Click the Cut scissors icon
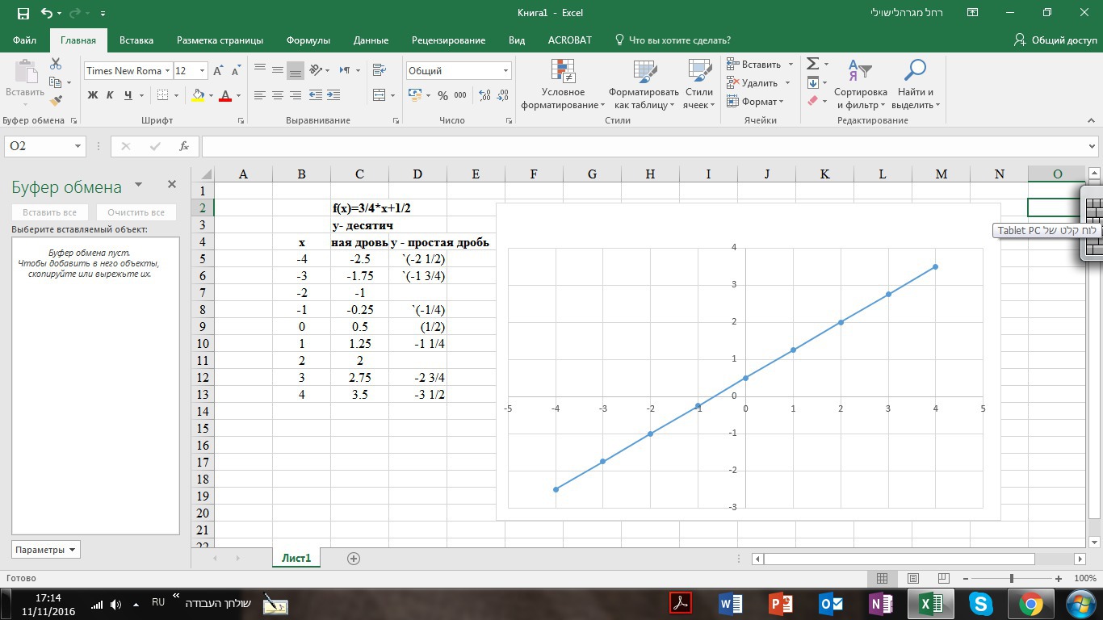Screen dimensions: 1103x620 click(x=56, y=64)
